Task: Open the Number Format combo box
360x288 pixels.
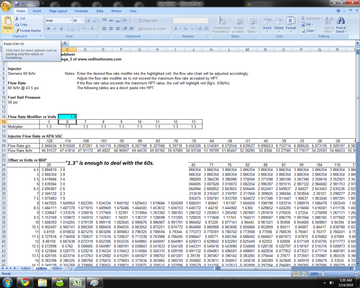Action: point(190,20)
